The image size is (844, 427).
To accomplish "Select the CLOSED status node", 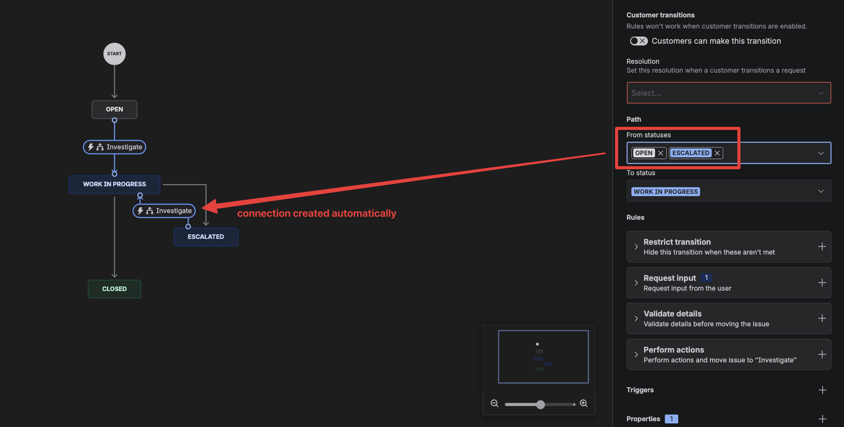I will click(115, 289).
